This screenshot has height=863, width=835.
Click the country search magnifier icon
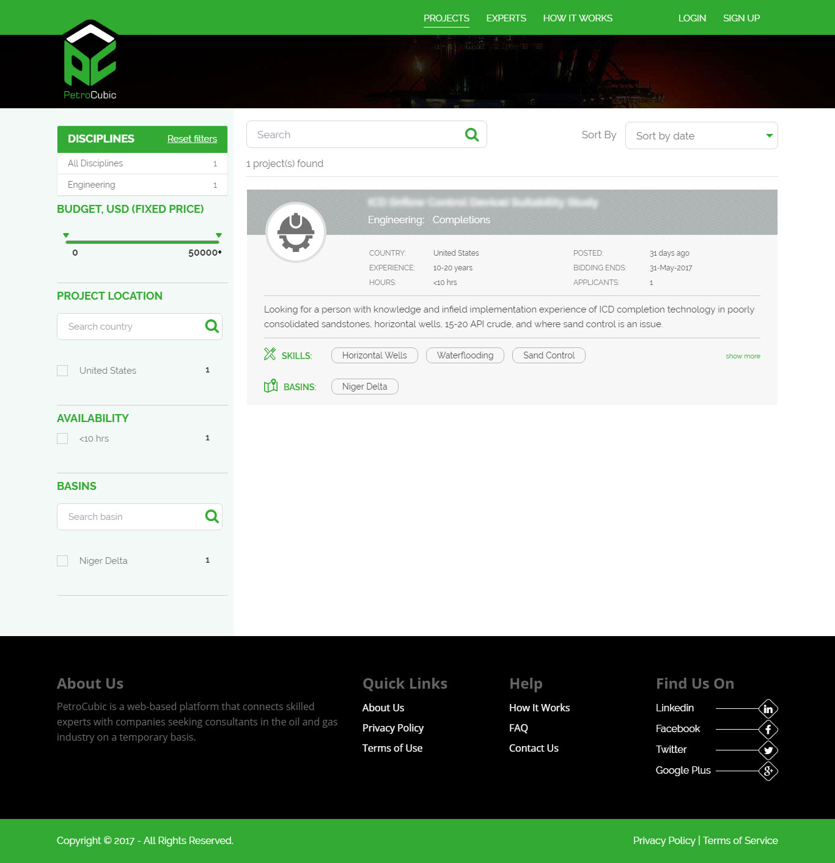click(x=212, y=326)
